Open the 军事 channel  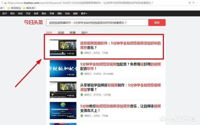(52, 13)
